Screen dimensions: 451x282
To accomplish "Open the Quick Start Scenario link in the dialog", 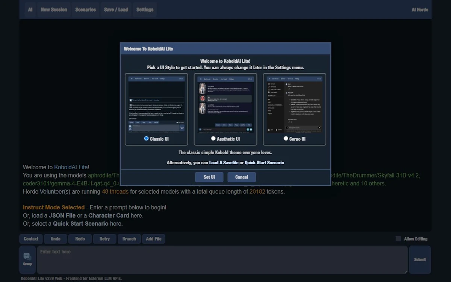I will coord(265,163).
